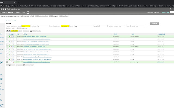Sort results by the STATE column header
174x108 pixels.
pos(115,34)
